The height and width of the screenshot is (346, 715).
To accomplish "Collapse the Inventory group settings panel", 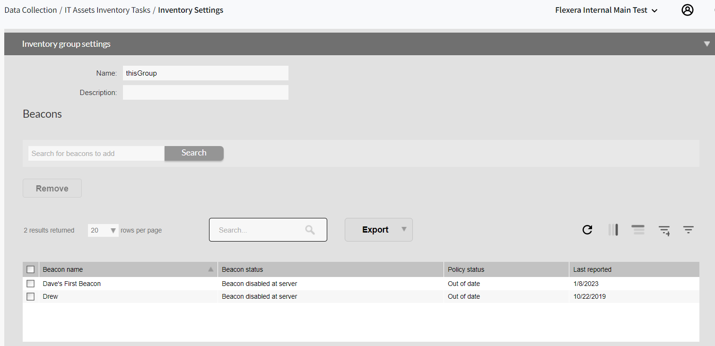I will pos(707,43).
